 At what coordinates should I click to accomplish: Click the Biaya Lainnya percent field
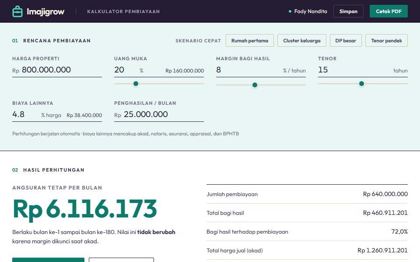(x=25, y=114)
